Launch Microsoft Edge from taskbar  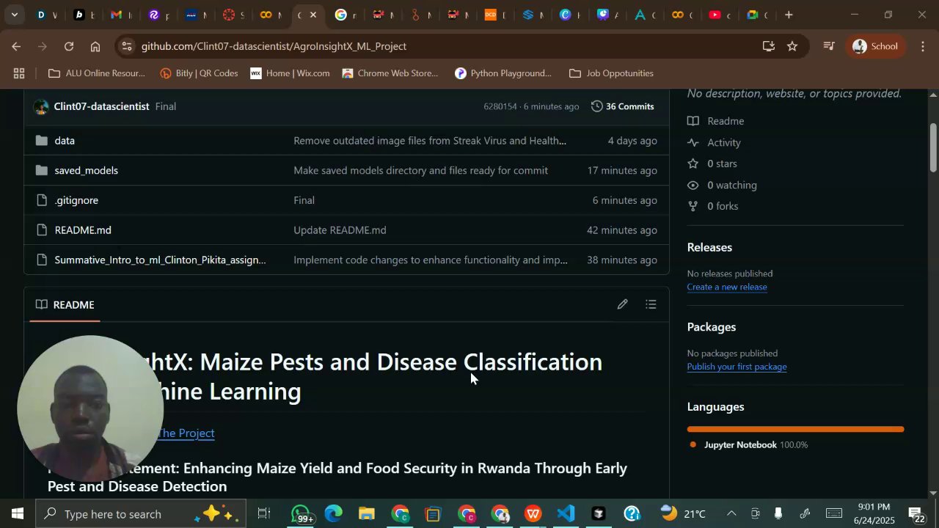(334, 513)
